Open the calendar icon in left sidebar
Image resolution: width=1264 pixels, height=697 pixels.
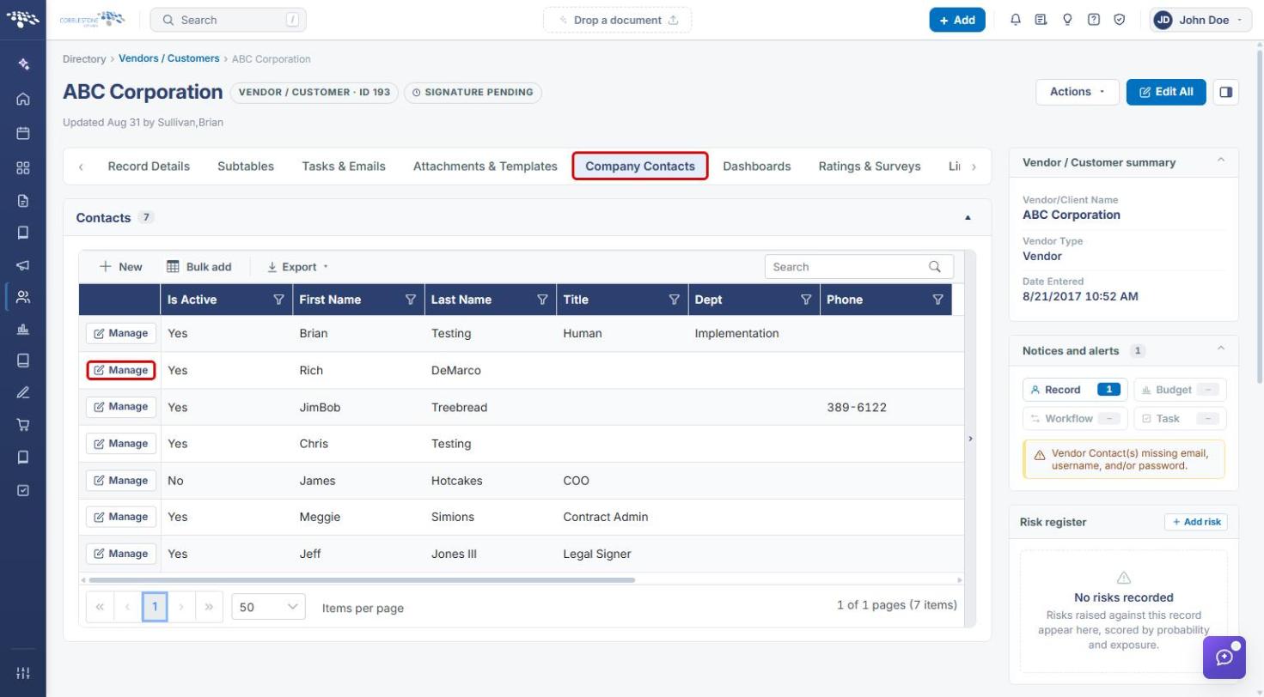tap(23, 133)
